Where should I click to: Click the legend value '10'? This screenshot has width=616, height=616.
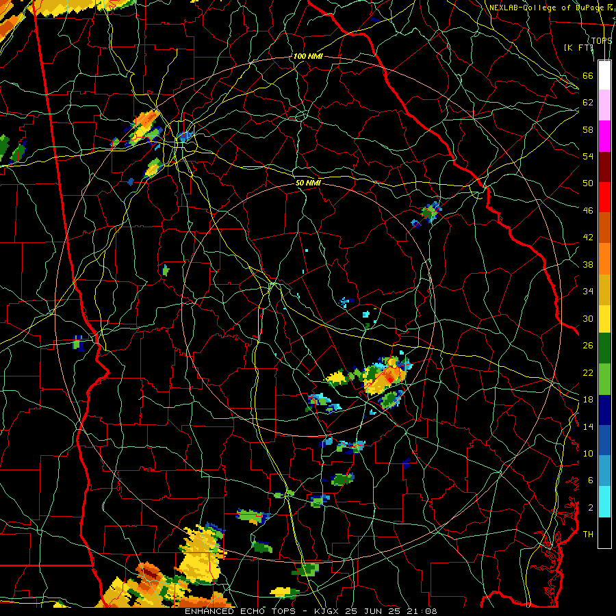(588, 453)
